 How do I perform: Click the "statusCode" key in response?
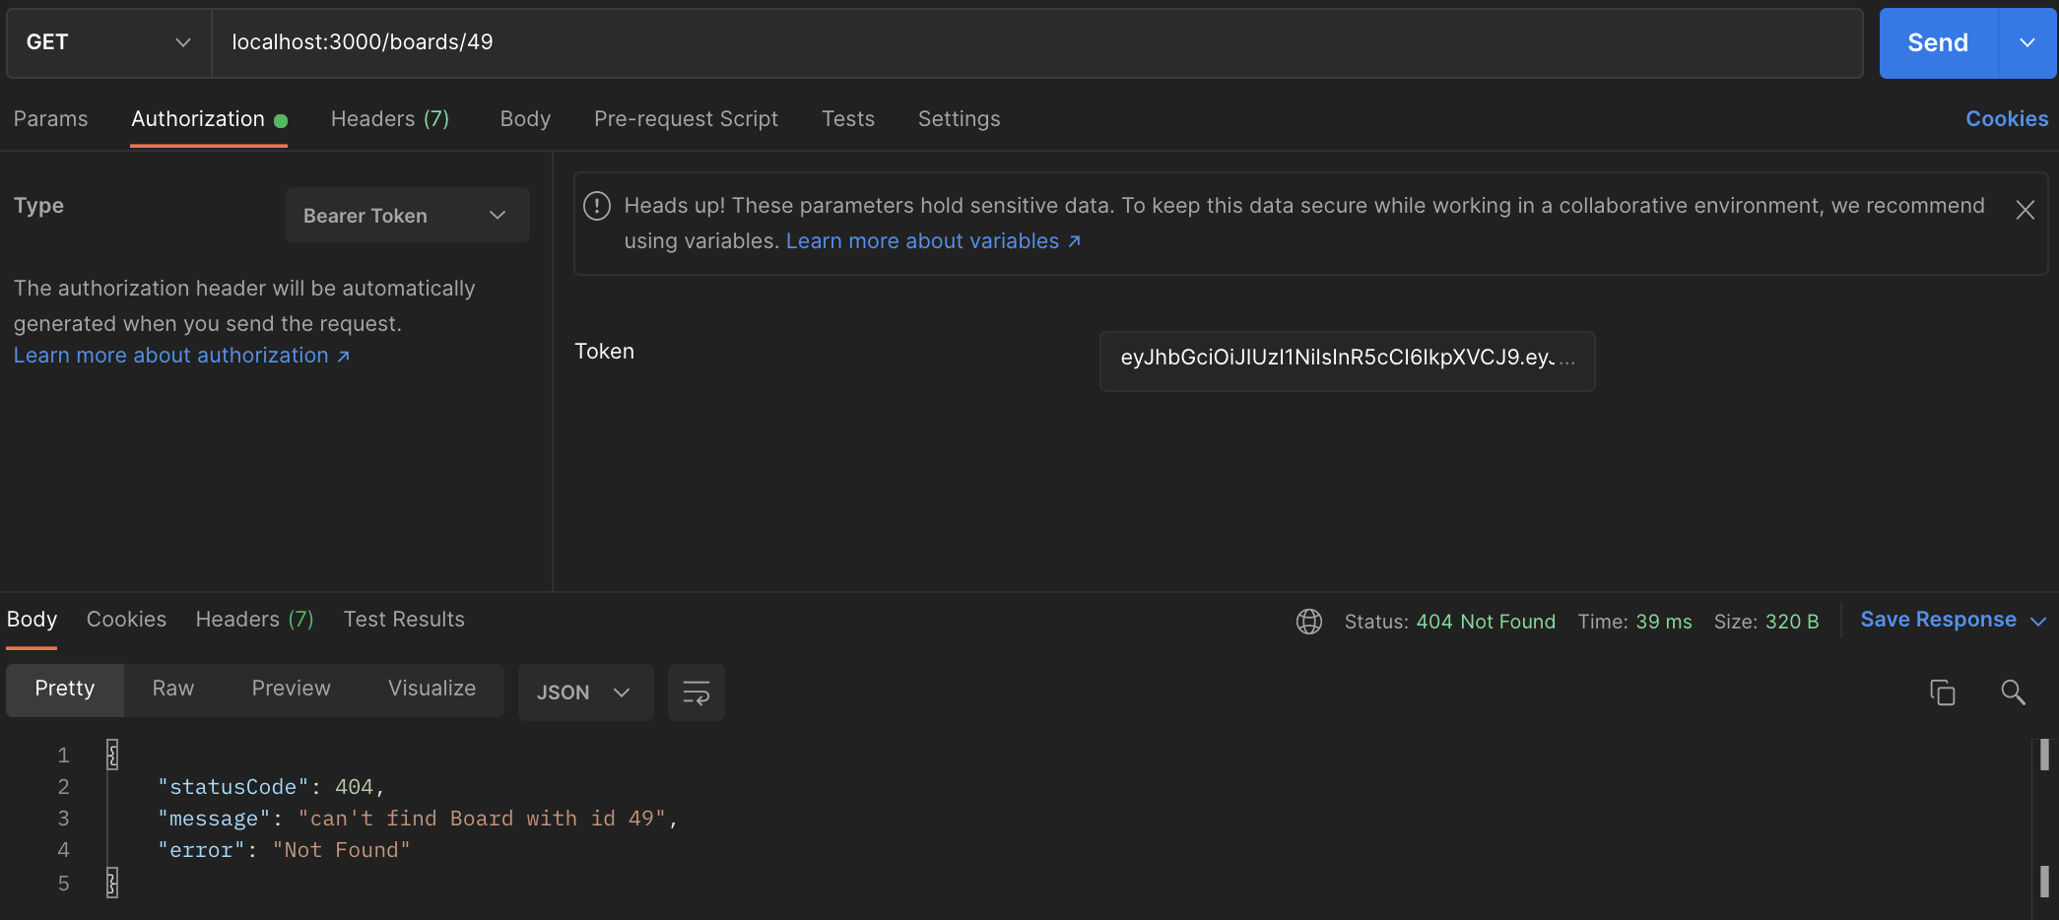(x=233, y=787)
